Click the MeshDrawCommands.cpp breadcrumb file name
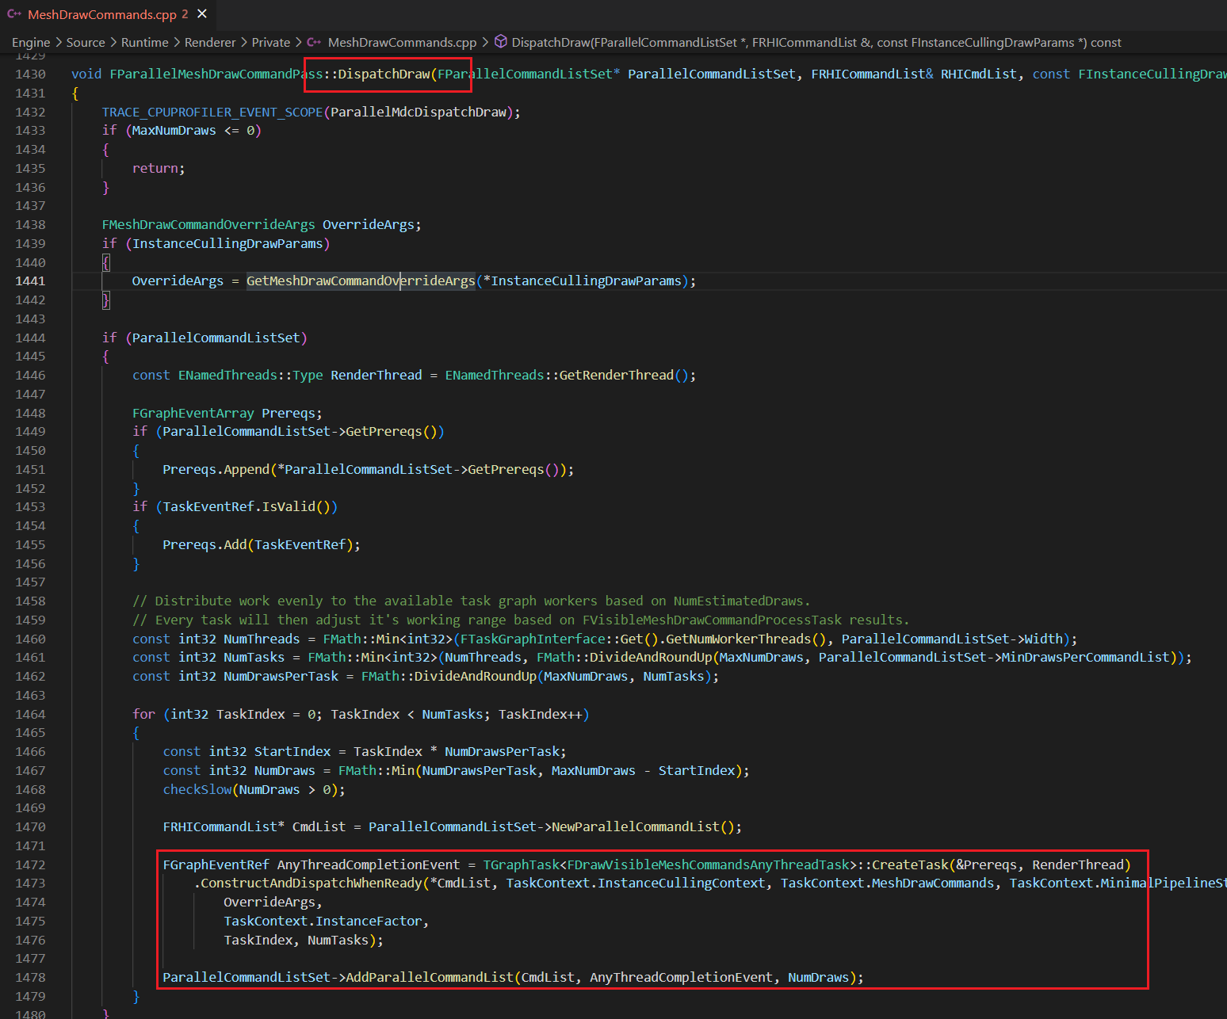This screenshot has width=1227, height=1019. coord(402,43)
